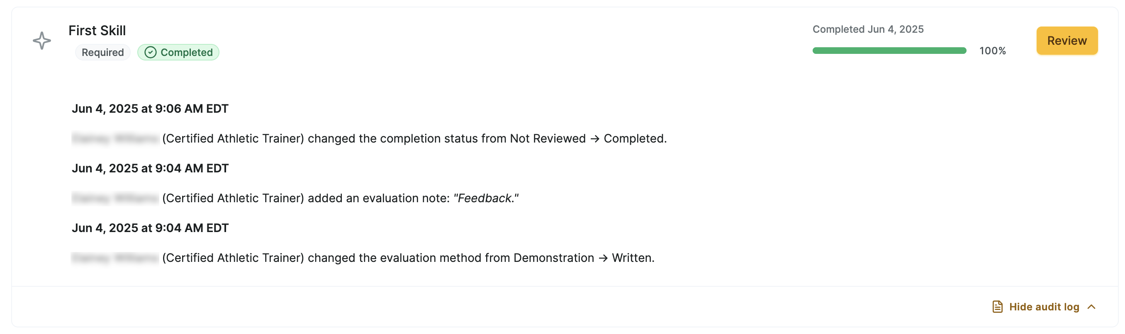Click blurred user name in last entry
Viewport: 1125px width, 334px height.
(115, 258)
